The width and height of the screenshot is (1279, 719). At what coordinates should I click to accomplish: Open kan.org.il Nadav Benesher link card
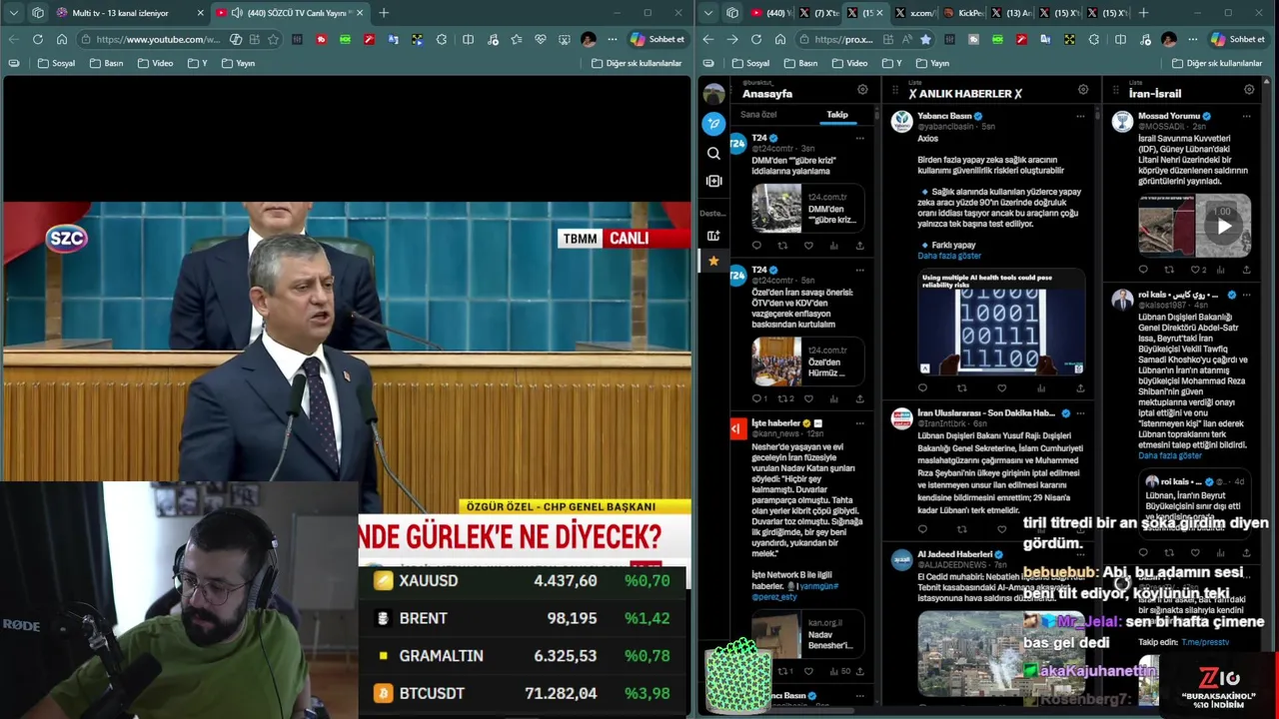808,635
